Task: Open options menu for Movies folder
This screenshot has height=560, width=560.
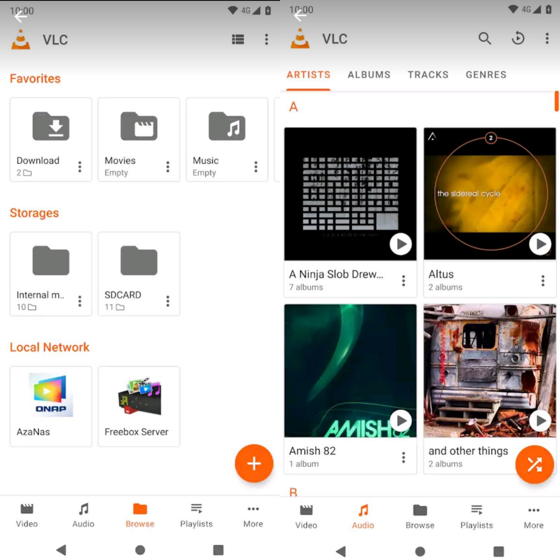Action: [168, 167]
